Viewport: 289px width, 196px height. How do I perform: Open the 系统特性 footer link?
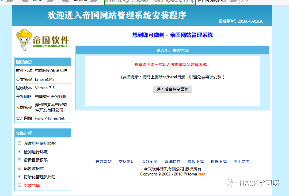tap(173, 161)
